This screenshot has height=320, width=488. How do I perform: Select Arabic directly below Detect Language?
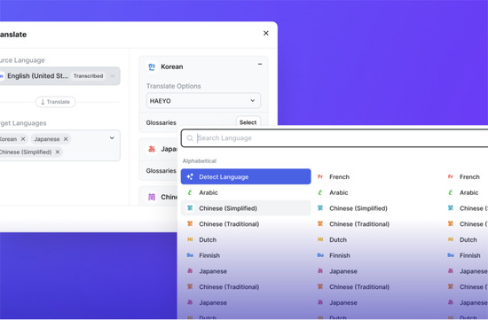pos(209,192)
